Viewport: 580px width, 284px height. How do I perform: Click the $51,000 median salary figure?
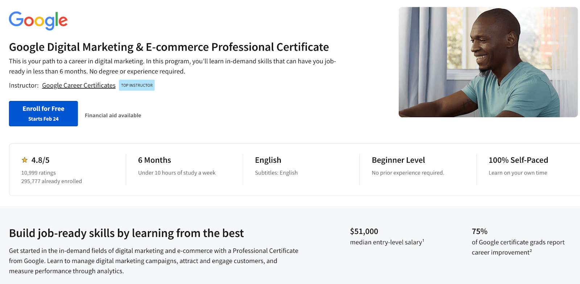coord(364,232)
